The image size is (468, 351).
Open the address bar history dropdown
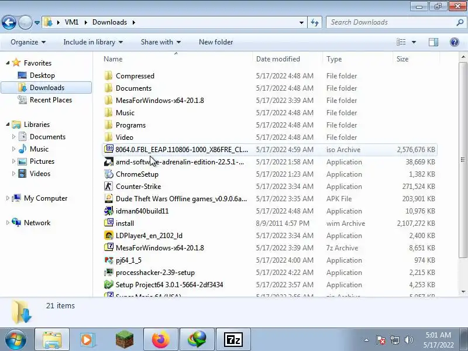301,22
